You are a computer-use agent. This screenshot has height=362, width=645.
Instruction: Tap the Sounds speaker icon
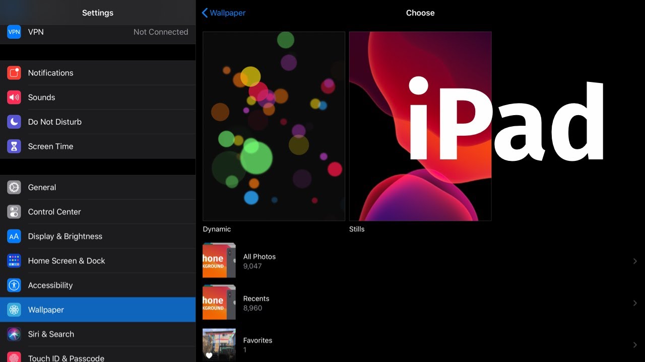coord(14,98)
